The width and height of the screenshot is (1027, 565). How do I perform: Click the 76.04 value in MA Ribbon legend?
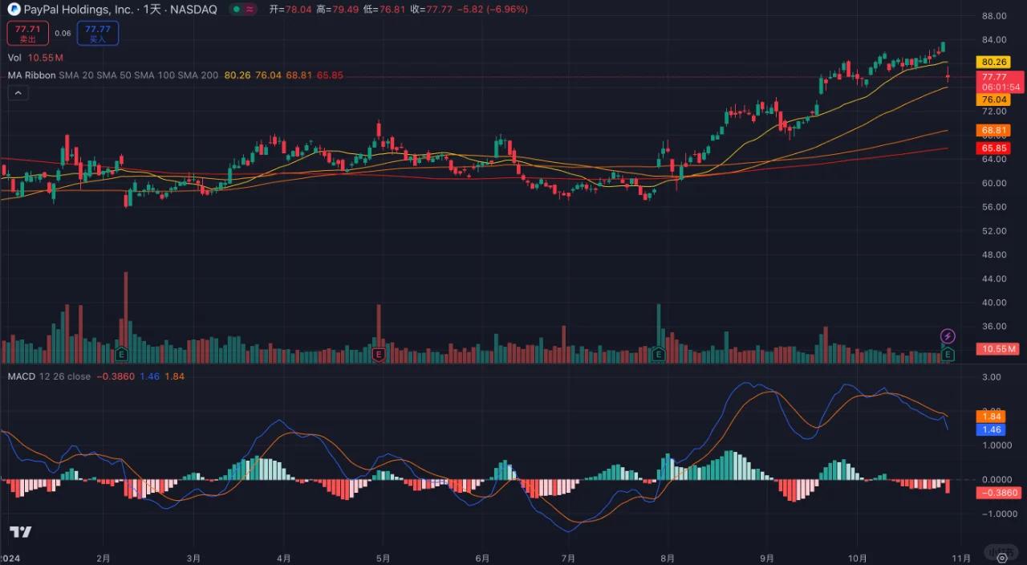click(268, 75)
